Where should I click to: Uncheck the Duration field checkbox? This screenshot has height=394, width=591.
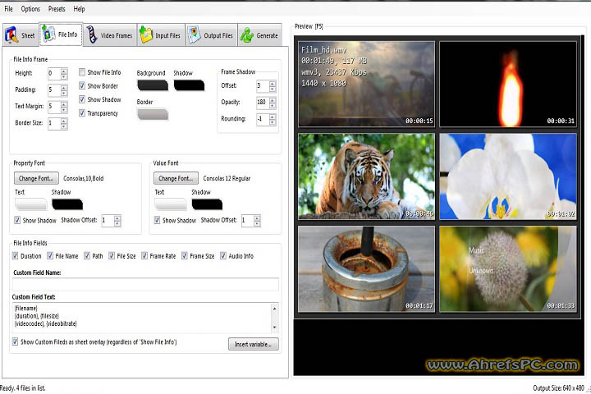(x=15, y=255)
